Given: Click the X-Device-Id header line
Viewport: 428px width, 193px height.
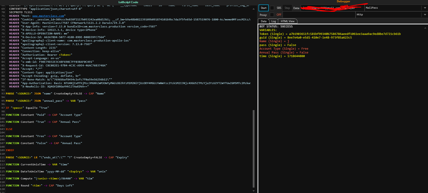Looking at the screenshot, I should (x=57, y=37).
